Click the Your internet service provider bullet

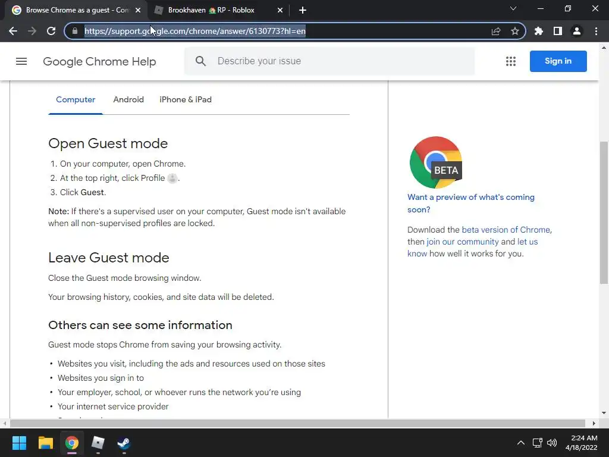click(x=113, y=406)
